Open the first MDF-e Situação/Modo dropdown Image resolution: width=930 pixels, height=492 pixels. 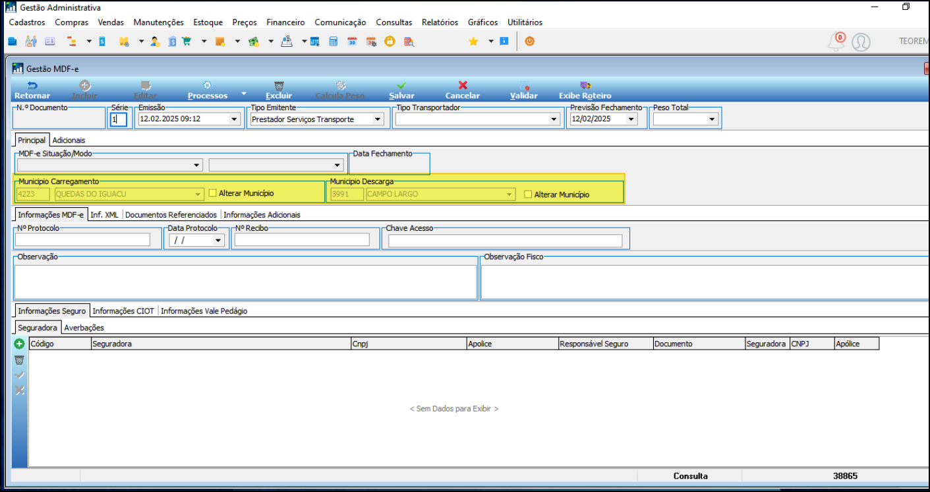[196, 165]
